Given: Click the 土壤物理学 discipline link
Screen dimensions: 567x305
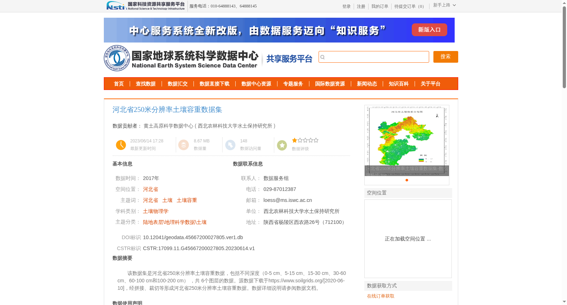Looking at the screenshot, I should click(x=156, y=211).
